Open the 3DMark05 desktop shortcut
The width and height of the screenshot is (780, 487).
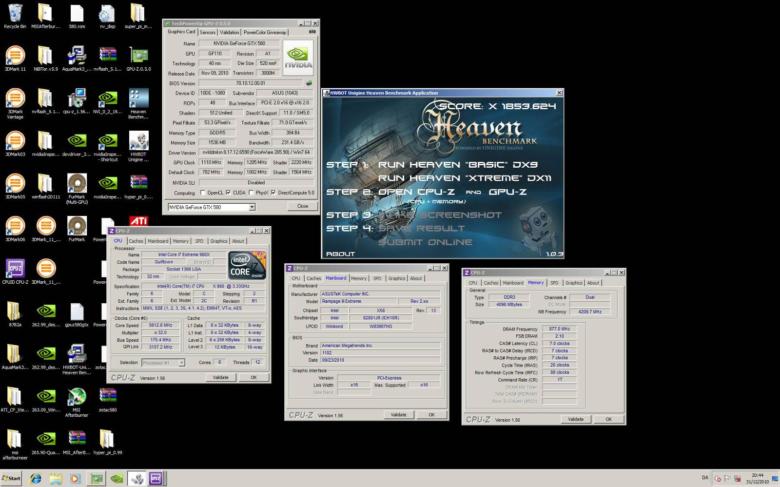pos(15,186)
